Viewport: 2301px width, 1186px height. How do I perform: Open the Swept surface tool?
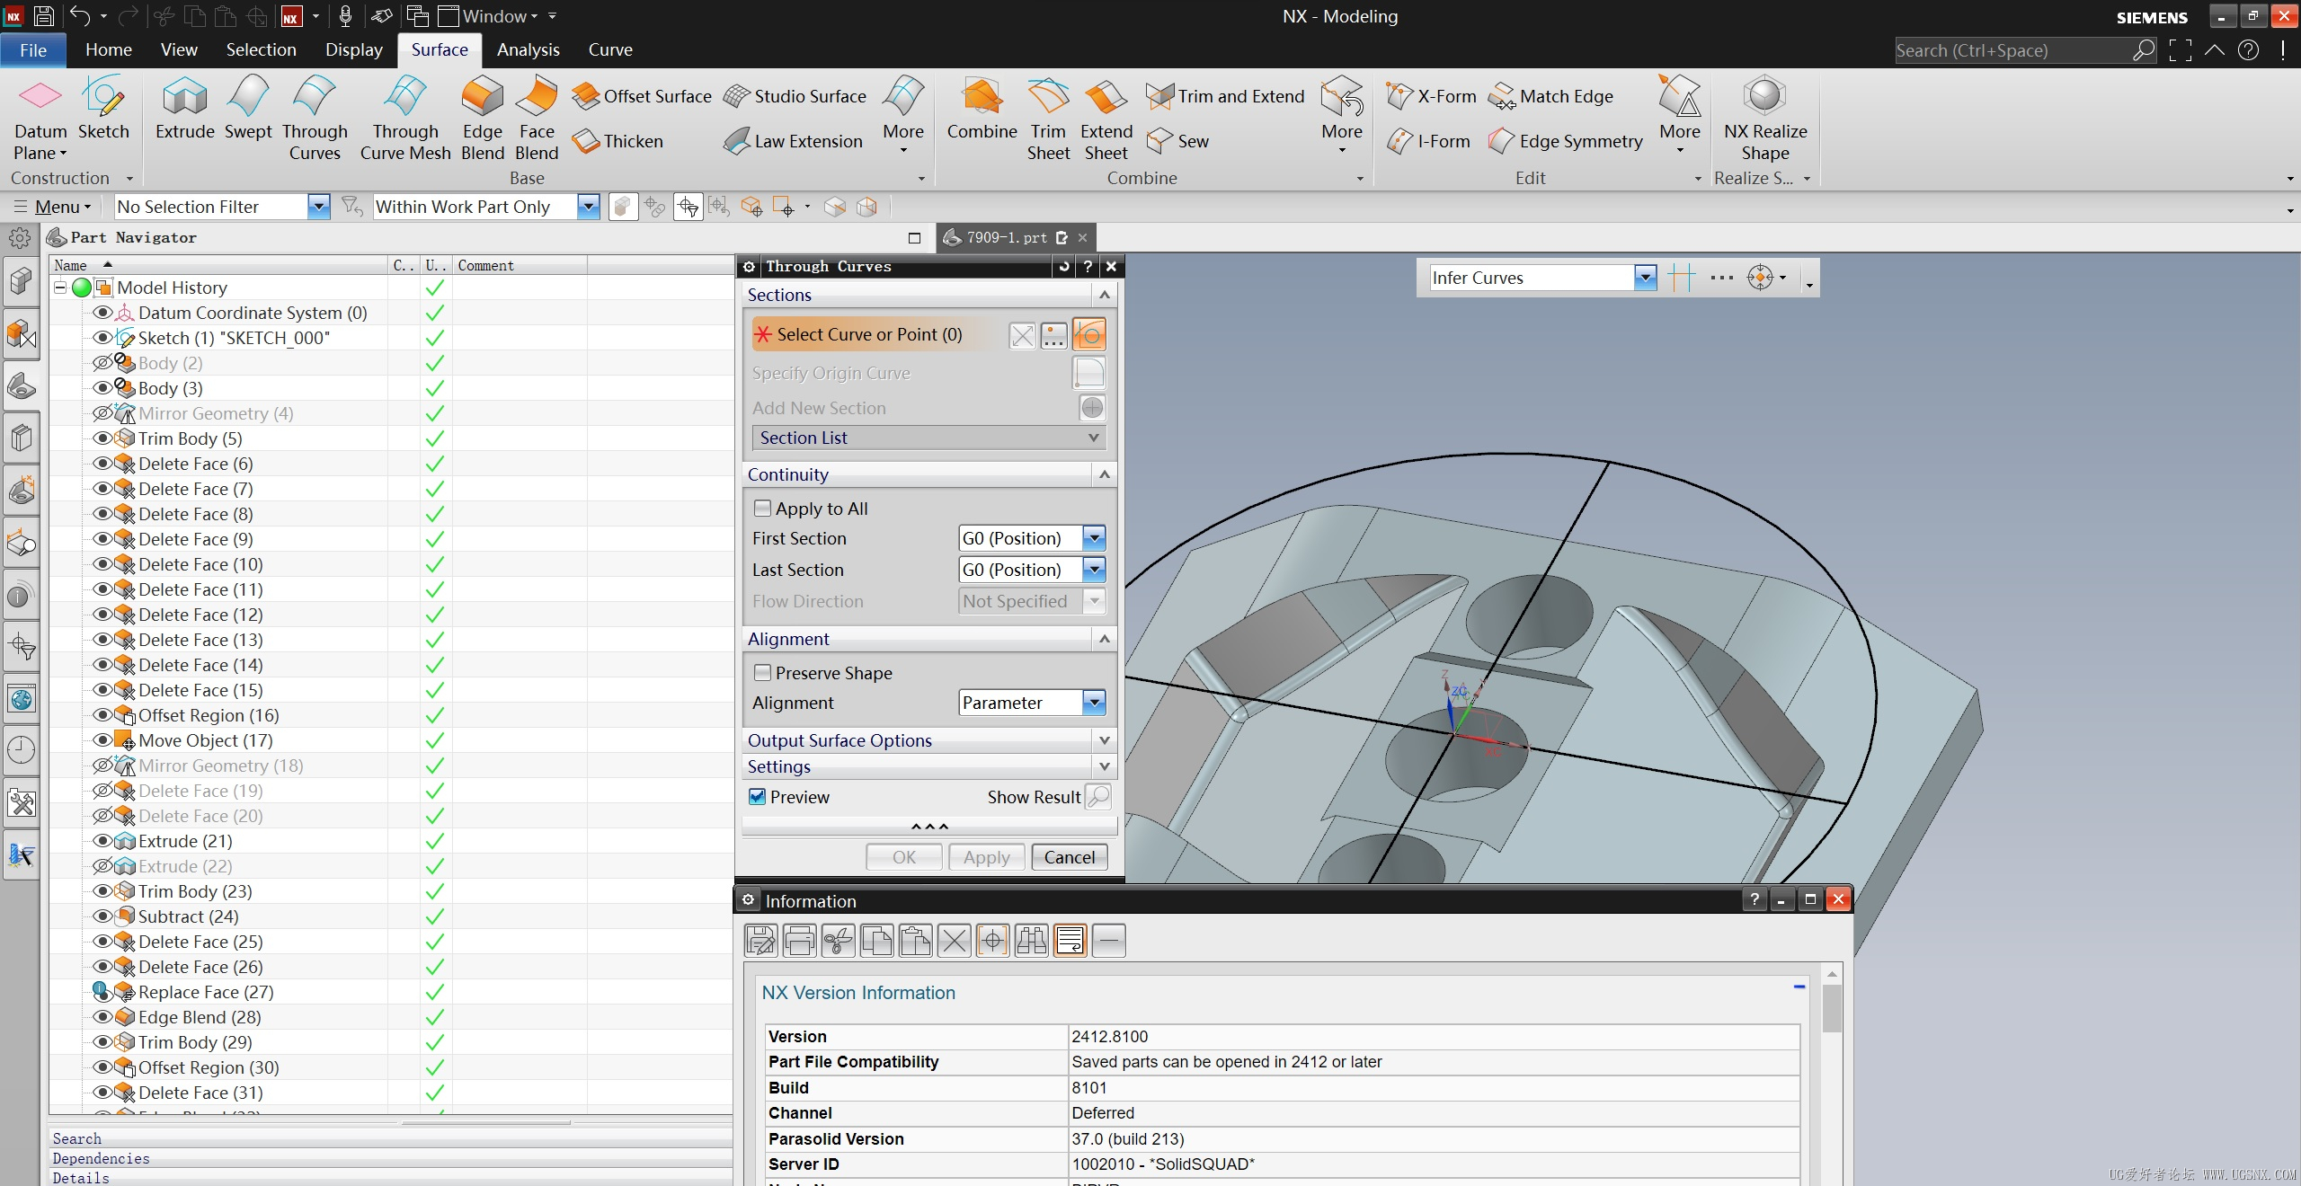coord(248,109)
